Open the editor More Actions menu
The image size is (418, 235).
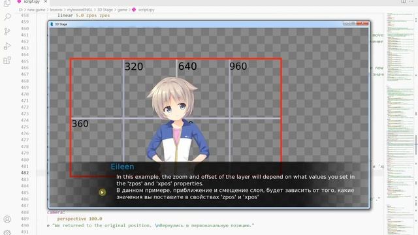[411, 1]
